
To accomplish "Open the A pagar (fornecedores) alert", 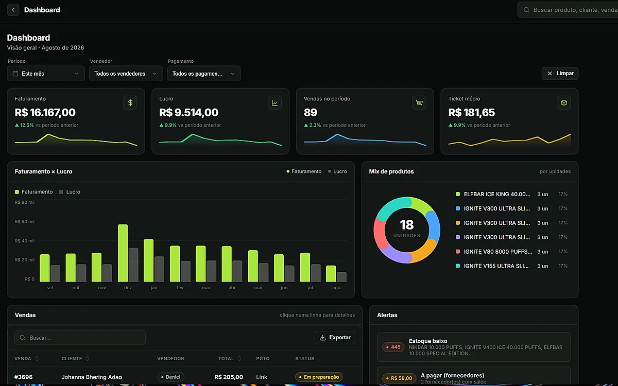I will point(474,376).
